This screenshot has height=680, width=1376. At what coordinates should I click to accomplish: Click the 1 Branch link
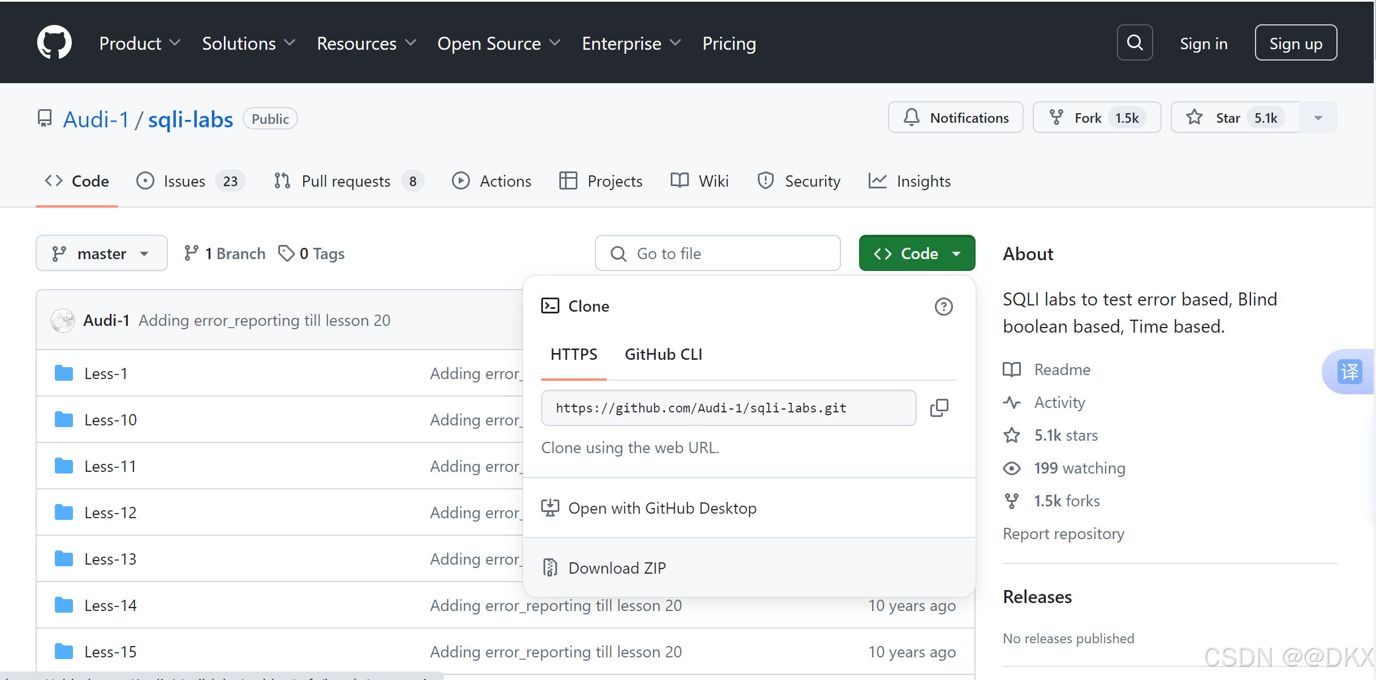(225, 253)
